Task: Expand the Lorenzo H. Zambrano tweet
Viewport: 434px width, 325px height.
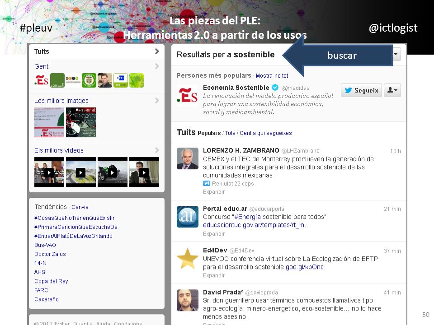Action: click(214, 192)
